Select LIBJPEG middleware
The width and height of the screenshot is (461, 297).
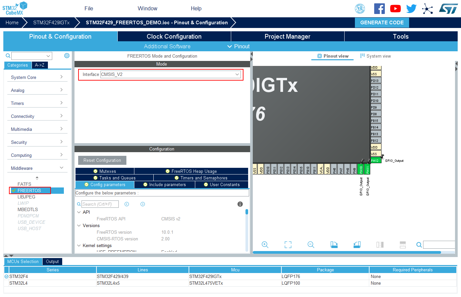(x=26, y=197)
